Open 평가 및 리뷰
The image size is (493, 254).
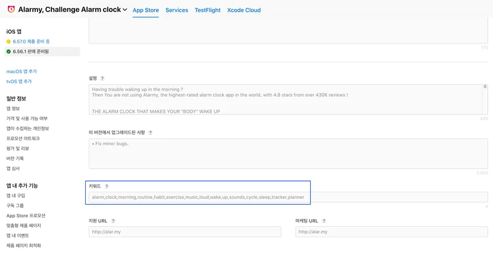[x=18, y=148]
